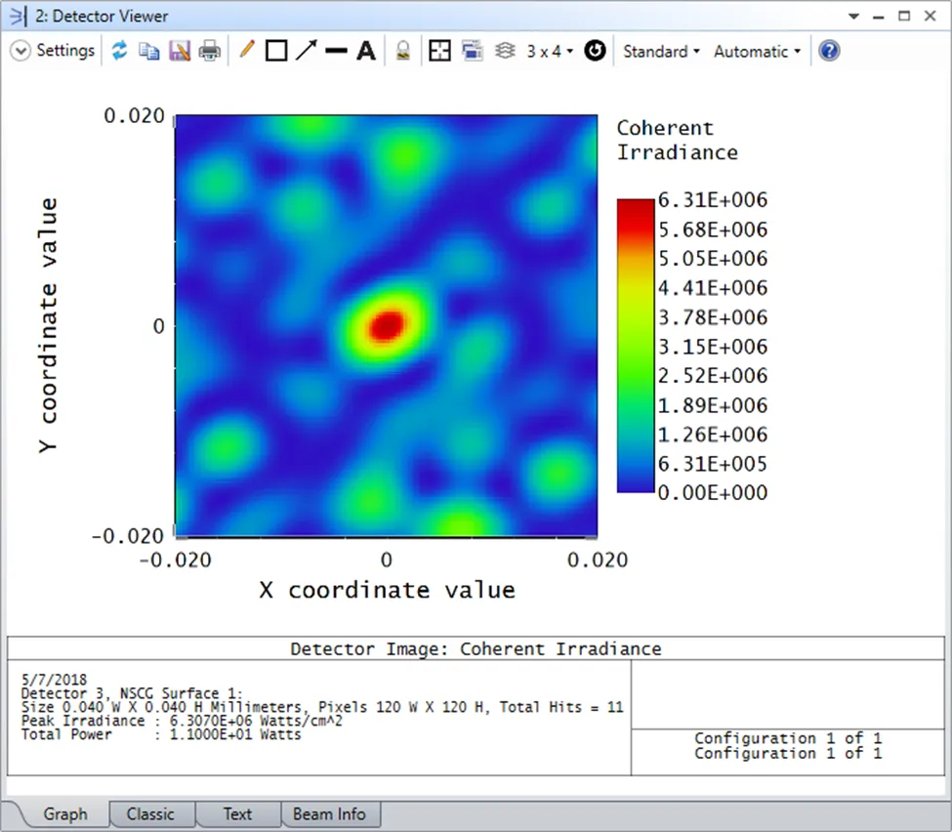952x832 pixels.
Task: Select the pencil annotation tool
Action: [246, 51]
